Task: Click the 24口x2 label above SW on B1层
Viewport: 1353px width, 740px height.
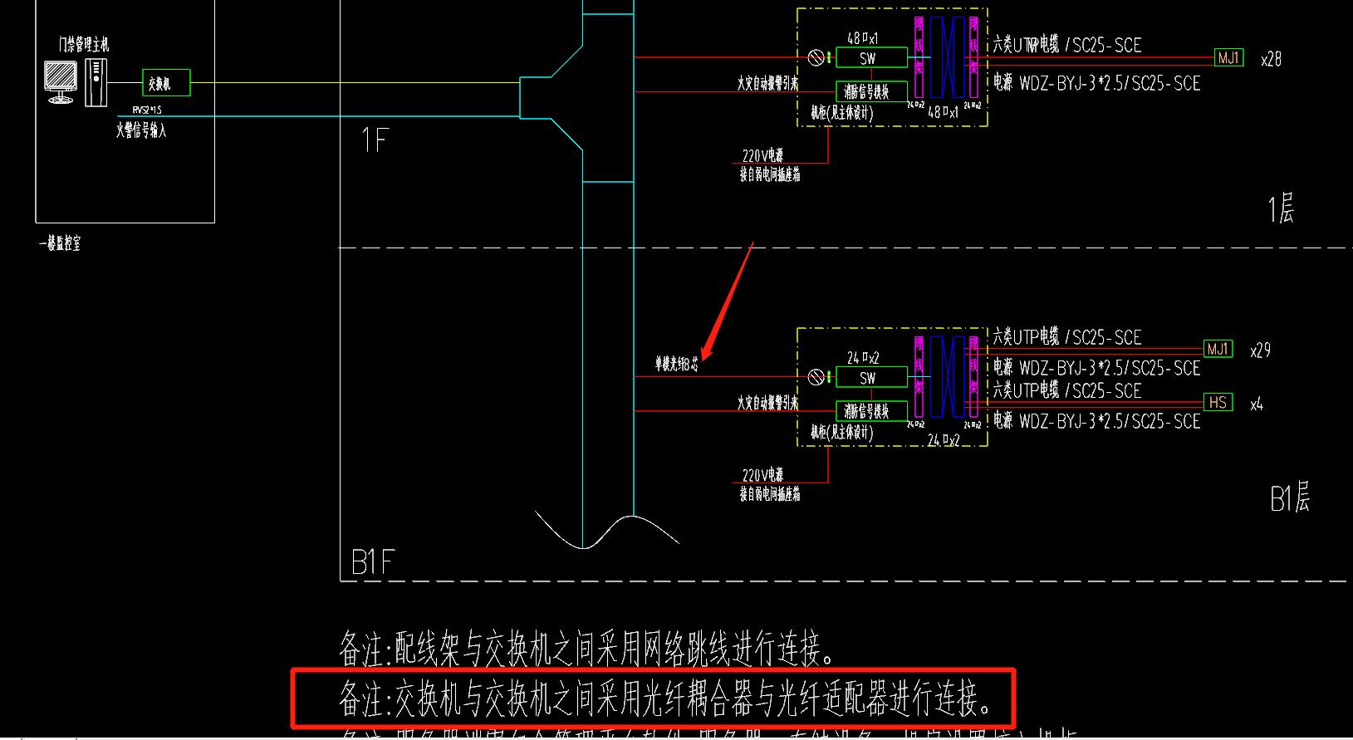Action: 863,358
